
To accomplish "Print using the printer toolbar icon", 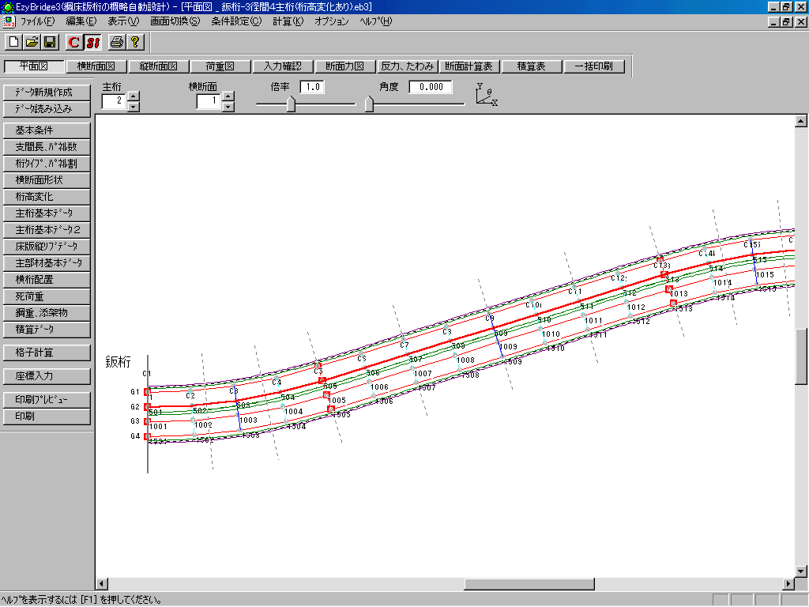I will [x=117, y=43].
